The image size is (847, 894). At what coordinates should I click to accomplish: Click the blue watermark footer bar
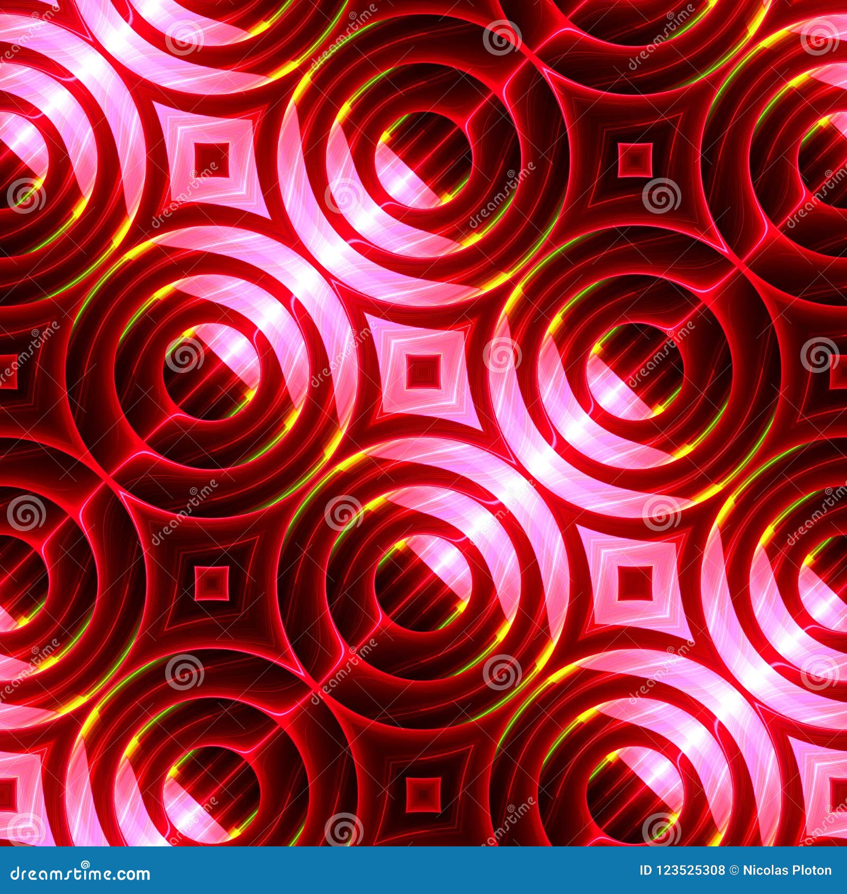pos(424,870)
